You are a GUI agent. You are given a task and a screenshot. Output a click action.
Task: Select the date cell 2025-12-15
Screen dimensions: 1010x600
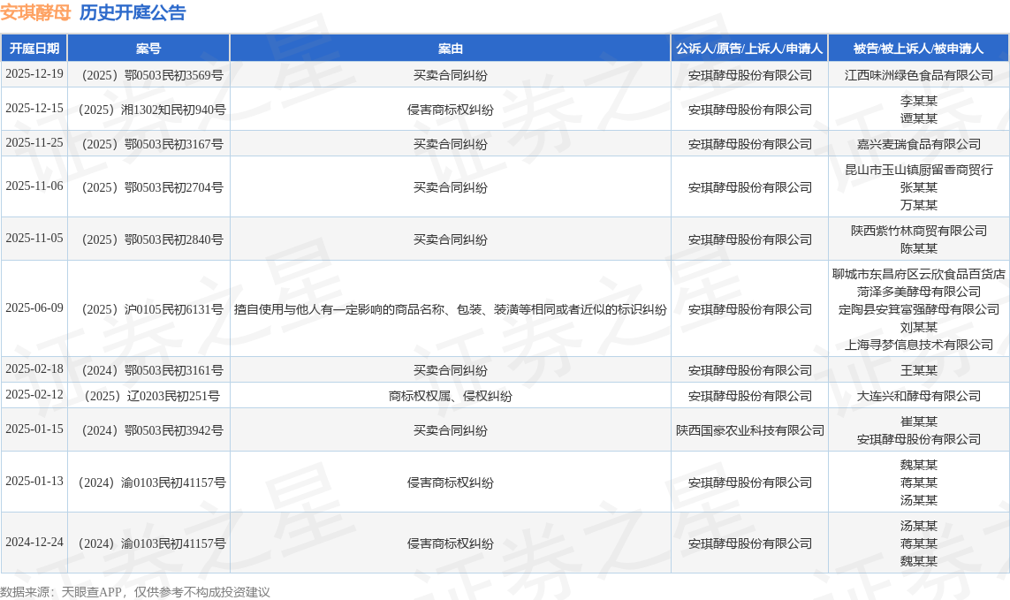point(34,109)
